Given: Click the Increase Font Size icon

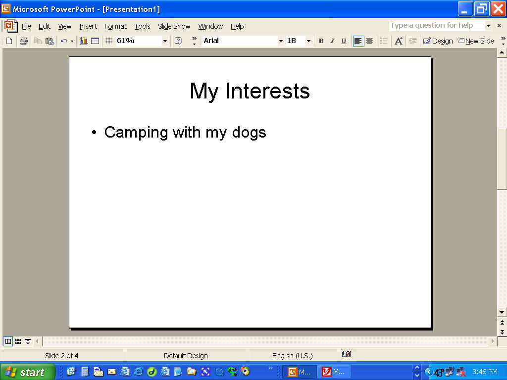Looking at the screenshot, I should [399, 41].
